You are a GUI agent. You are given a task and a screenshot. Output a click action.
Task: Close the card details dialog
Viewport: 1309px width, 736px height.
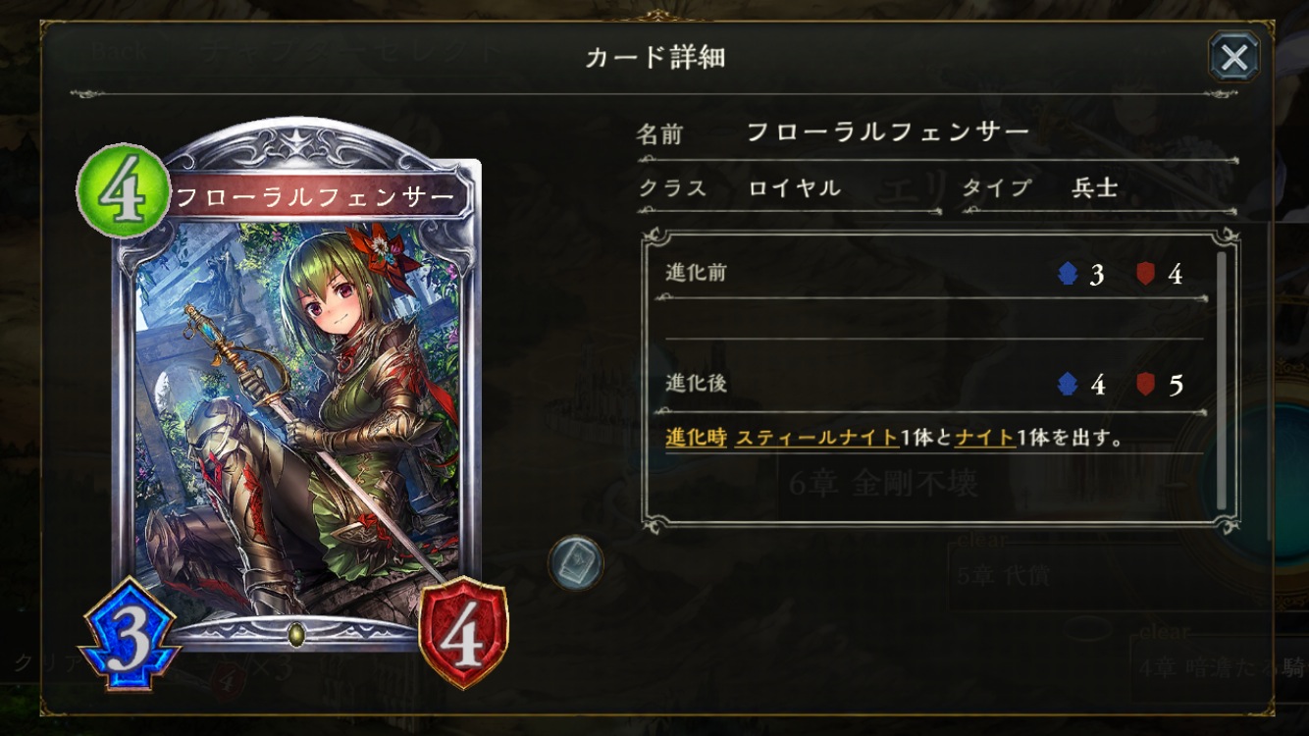1234,57
